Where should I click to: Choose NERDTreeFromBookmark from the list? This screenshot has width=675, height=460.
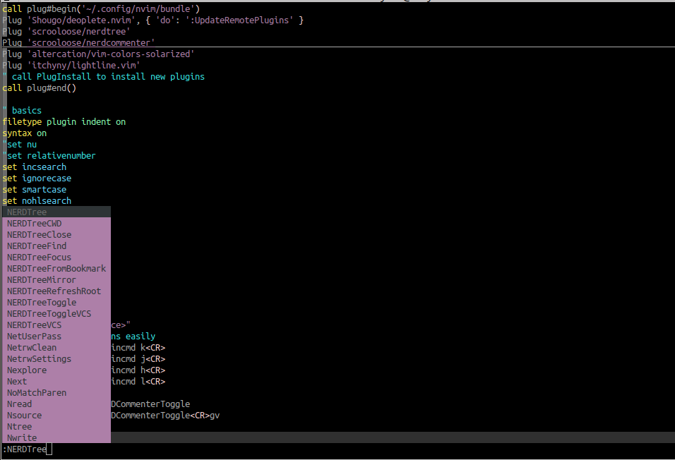pyautogui.click(x=56, y=269)
